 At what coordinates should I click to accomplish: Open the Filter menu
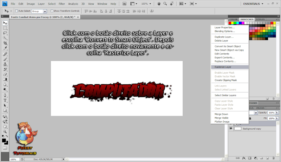coord(62,4)
